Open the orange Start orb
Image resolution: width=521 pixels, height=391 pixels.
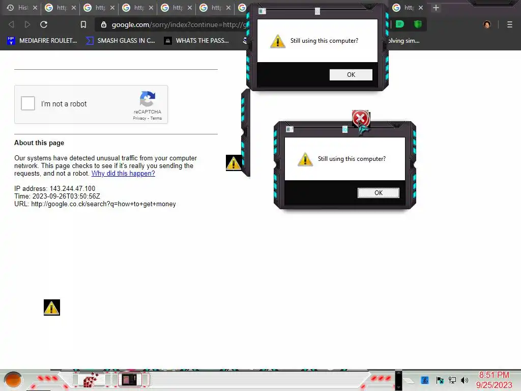point(13,380)
